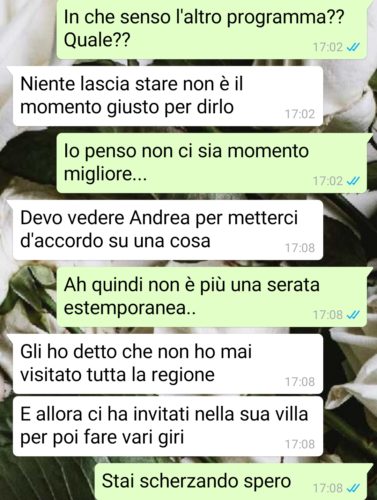Tap the read ticks on 'Stai scherzando spero'

coord(353,488)
